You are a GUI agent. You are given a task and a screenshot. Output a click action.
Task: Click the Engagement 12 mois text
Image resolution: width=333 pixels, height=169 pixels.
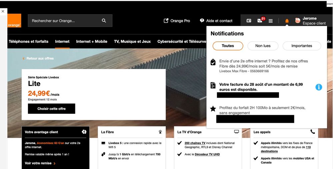pyautogui.click(x=42, y=99)
